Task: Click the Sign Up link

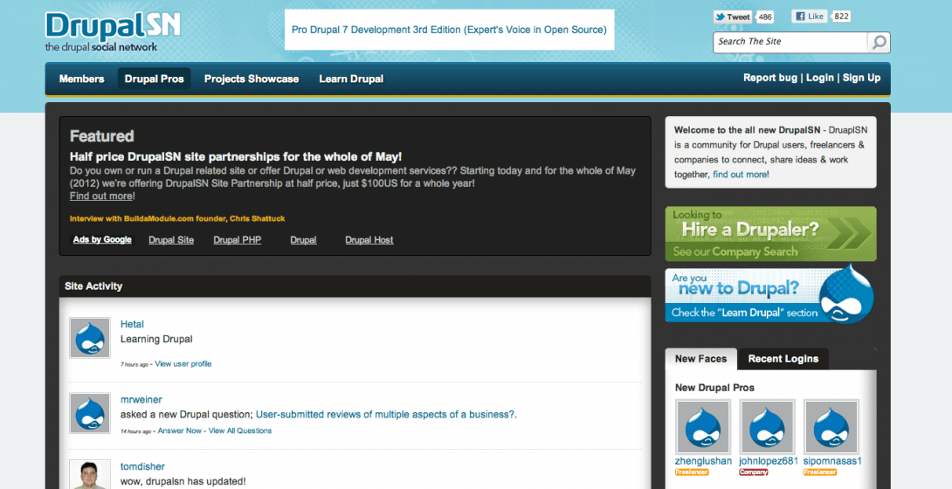Action: click(861, 78)
